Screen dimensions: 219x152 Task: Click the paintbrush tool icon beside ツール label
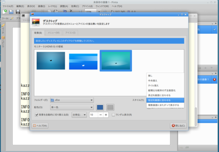pyautogui.click(x=12, y=18)
